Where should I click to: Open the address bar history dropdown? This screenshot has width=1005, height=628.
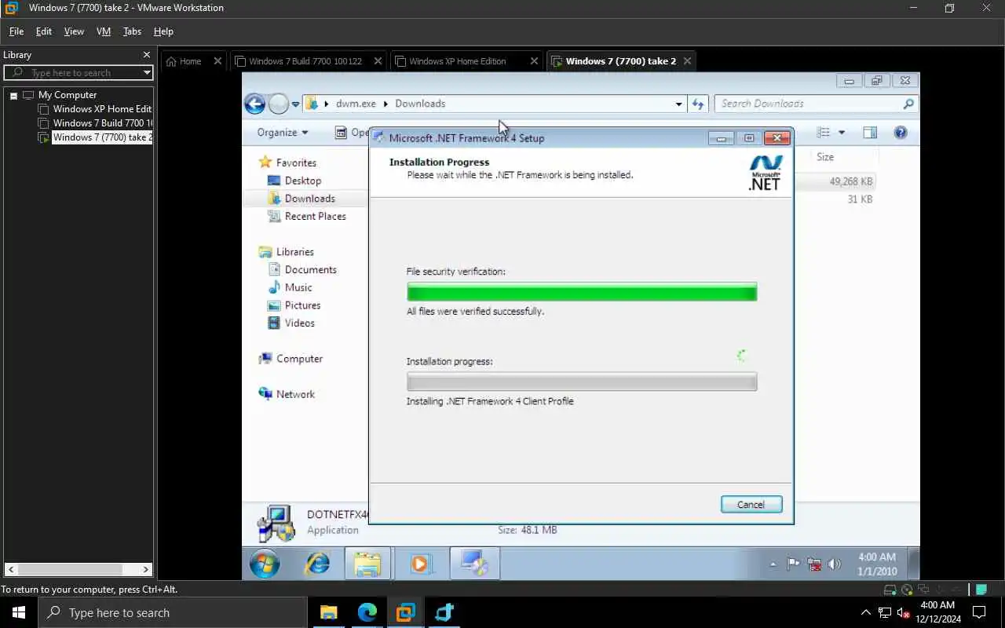coord(679,104)
